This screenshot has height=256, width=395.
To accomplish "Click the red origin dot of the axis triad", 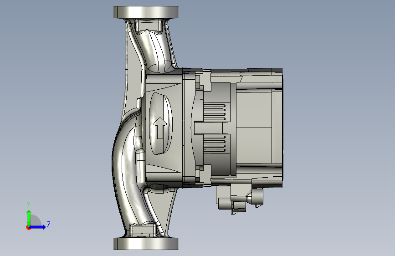I will click(28, 227).
